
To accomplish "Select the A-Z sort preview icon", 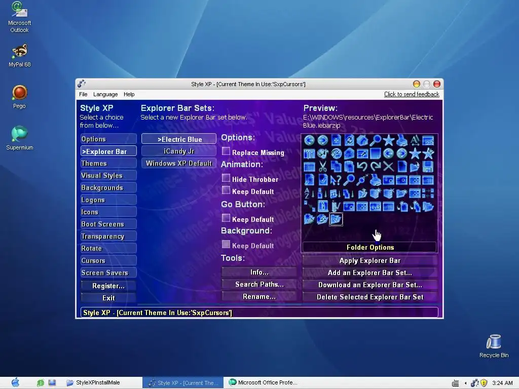I will click(x=310, y=193).
